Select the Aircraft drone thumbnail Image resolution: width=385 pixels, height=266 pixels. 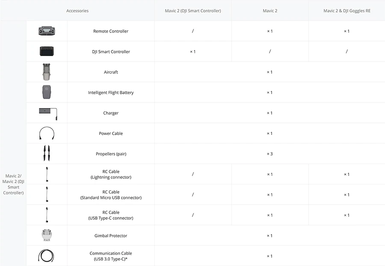[46, 72]
